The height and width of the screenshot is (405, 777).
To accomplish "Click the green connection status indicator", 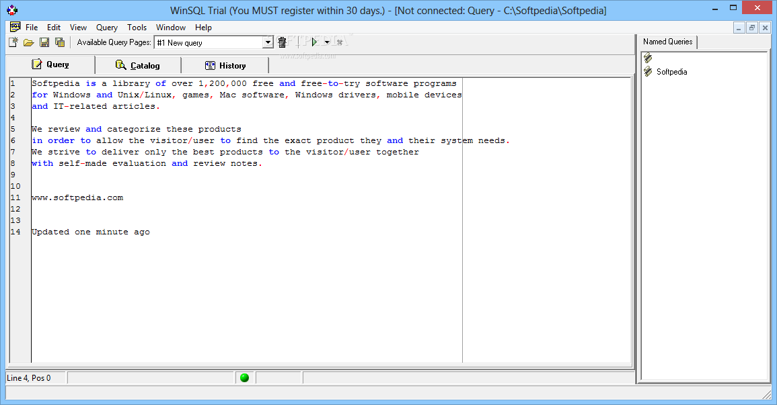I will point(244,378).
